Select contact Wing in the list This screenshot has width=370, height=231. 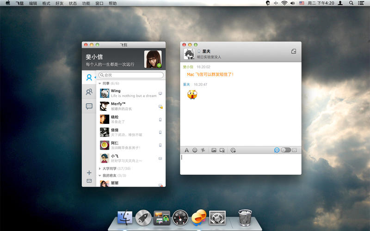click(x=129, y=93)
